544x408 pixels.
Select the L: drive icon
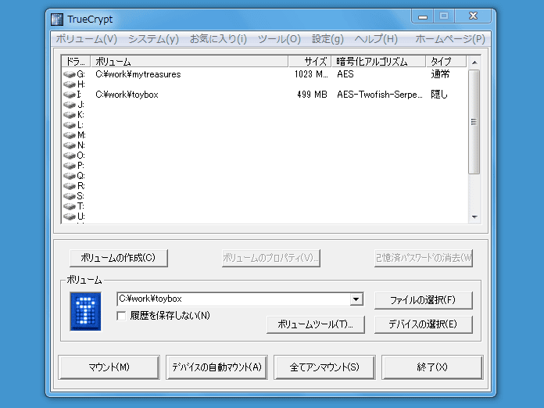click(70, 125)
